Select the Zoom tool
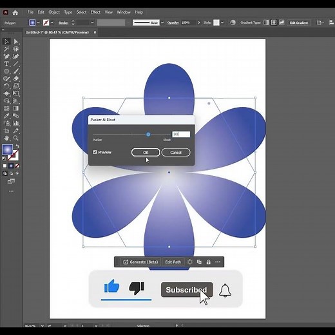The height and width of the screenshot is (335, 335). pyautogui.click(x=15, y=138)
